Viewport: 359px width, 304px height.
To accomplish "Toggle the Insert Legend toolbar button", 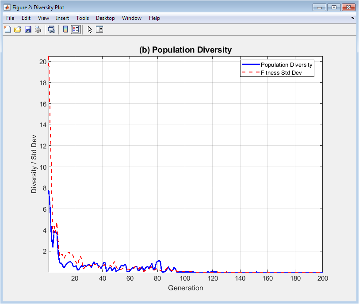I will coord(76,29).
